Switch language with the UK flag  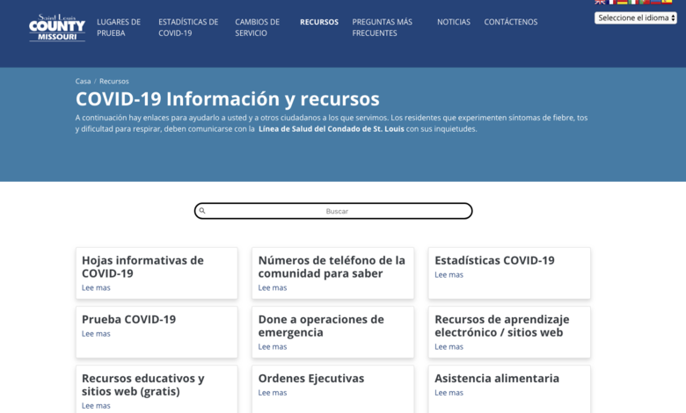click(x=600, y=2)
